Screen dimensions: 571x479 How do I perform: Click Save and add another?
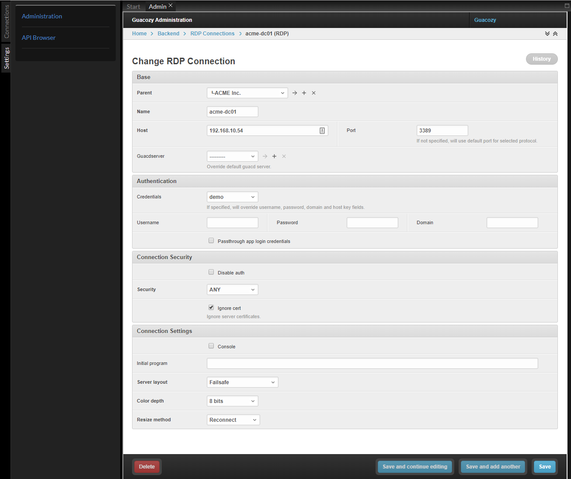pos(493,467)
